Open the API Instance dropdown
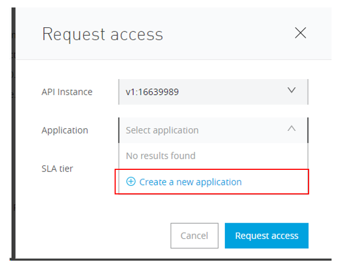This screenshot has width=347, height=274. 213,91
